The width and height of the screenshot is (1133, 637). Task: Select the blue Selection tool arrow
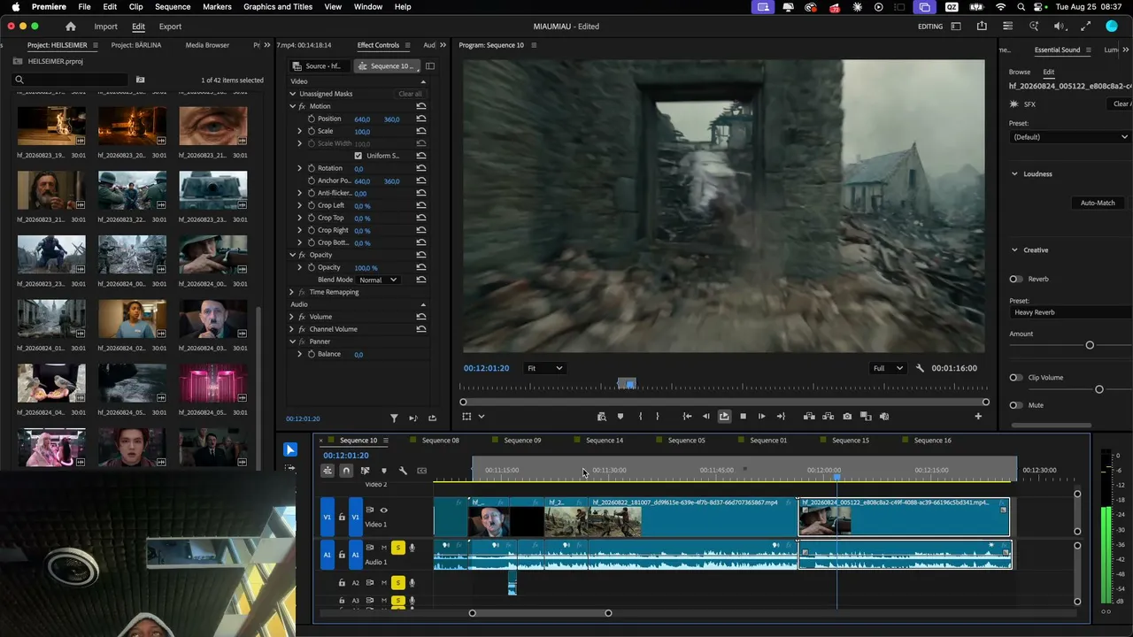[289, 449]
